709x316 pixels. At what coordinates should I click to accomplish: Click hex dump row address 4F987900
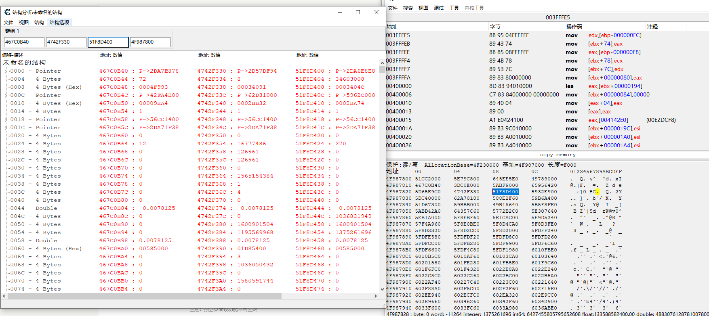click(x=399, y=283)
